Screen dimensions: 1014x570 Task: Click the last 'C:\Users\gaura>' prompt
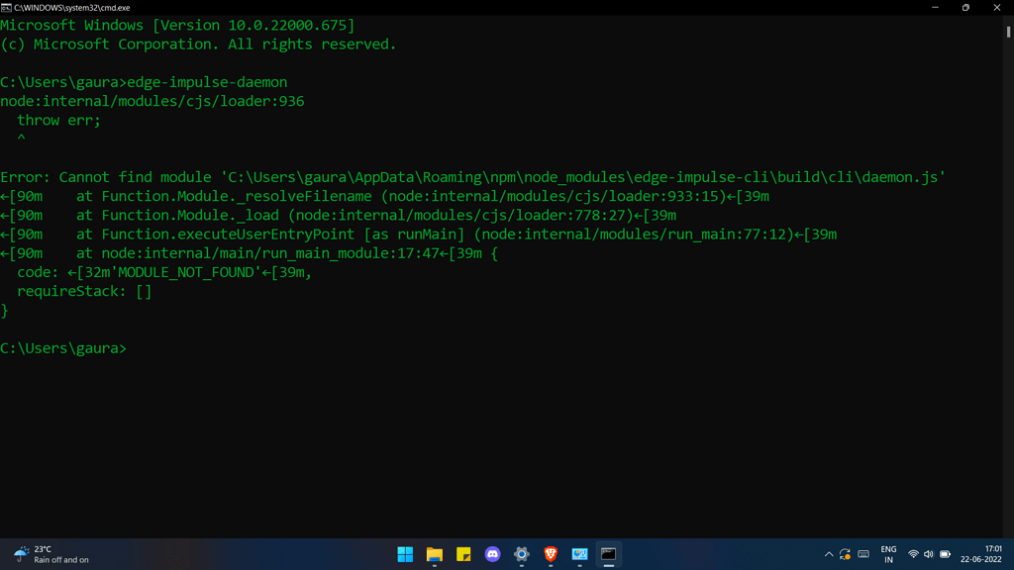tap(63, 348)
